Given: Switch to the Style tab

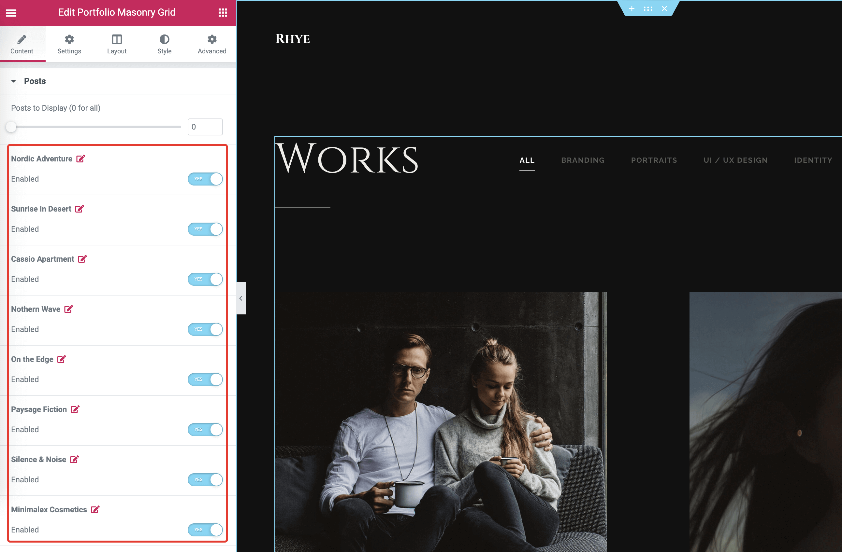Looking at the screenshot, I should pos(164,44).
